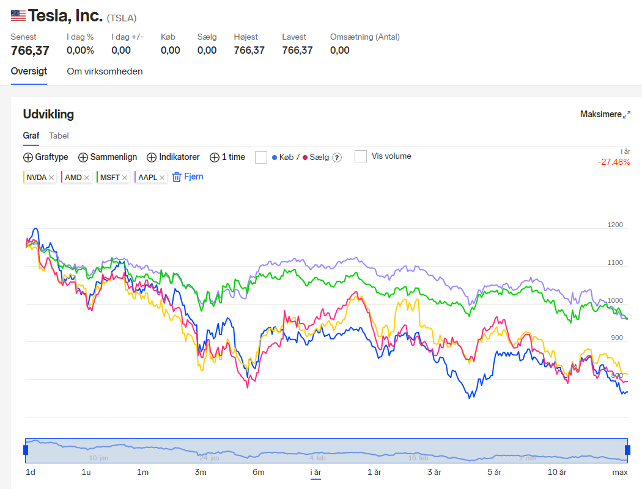
Task: Click the Senest price 766,37
Action: click(30, 51)
